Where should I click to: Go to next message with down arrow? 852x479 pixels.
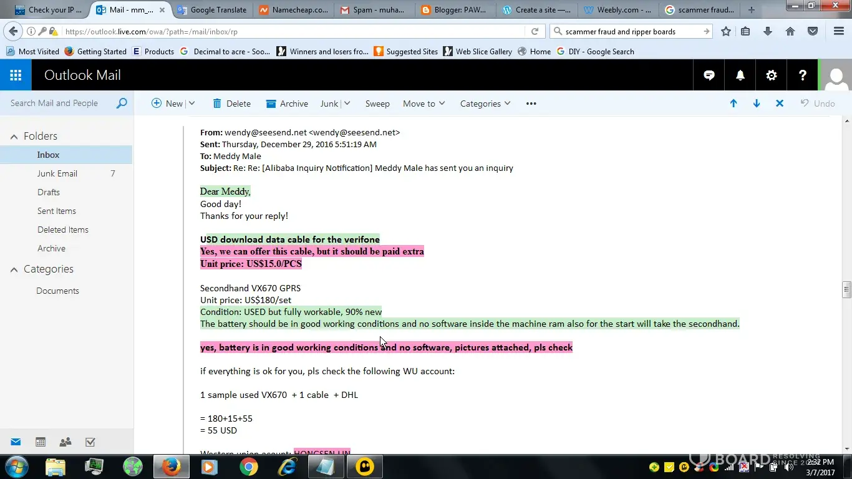click(757, 104)
